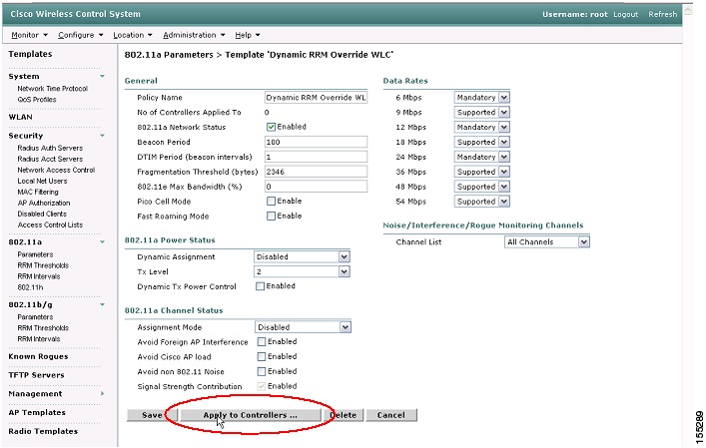Enable Avoid Cisco AP load checkbox
This screenshot has width=706, height=448.
(262, 357)
